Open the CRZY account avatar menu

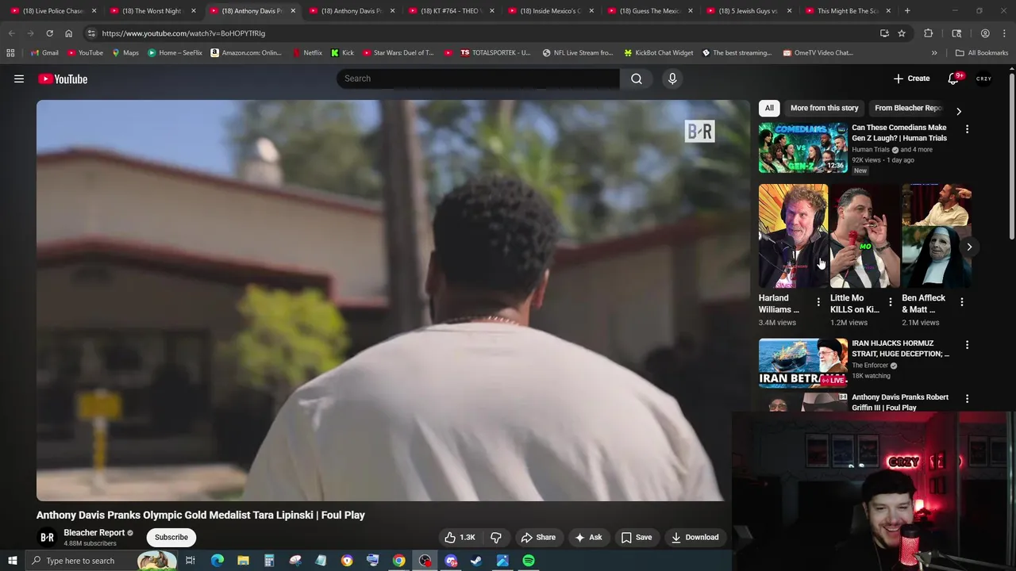coord(983,79)
